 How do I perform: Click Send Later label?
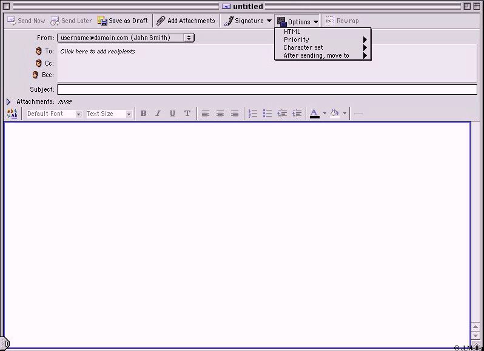[x=76, y=21]
